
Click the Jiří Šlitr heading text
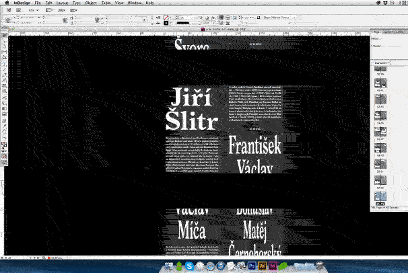[x=193, y=108]
